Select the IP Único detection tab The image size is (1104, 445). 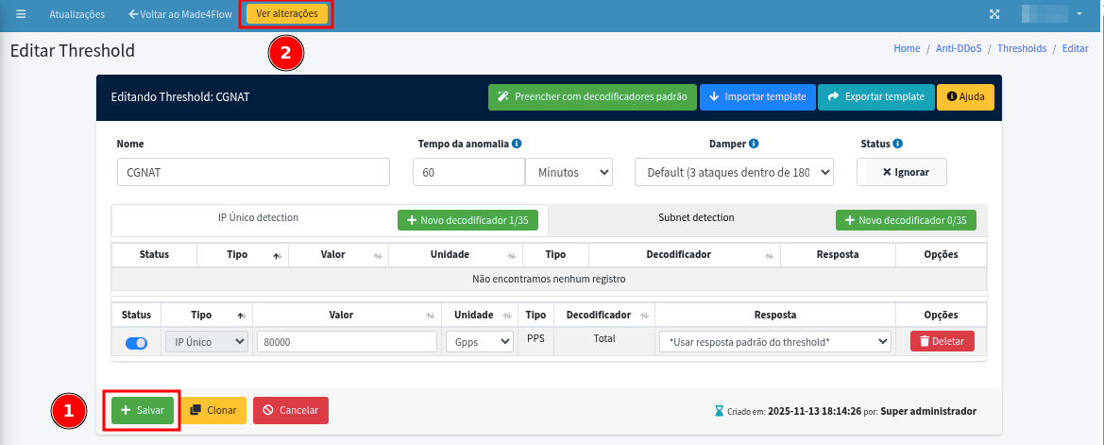tap(258, 217)
